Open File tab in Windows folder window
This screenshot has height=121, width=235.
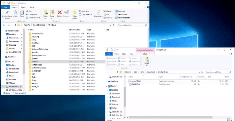pyautogui.click(x=5, y=7)
